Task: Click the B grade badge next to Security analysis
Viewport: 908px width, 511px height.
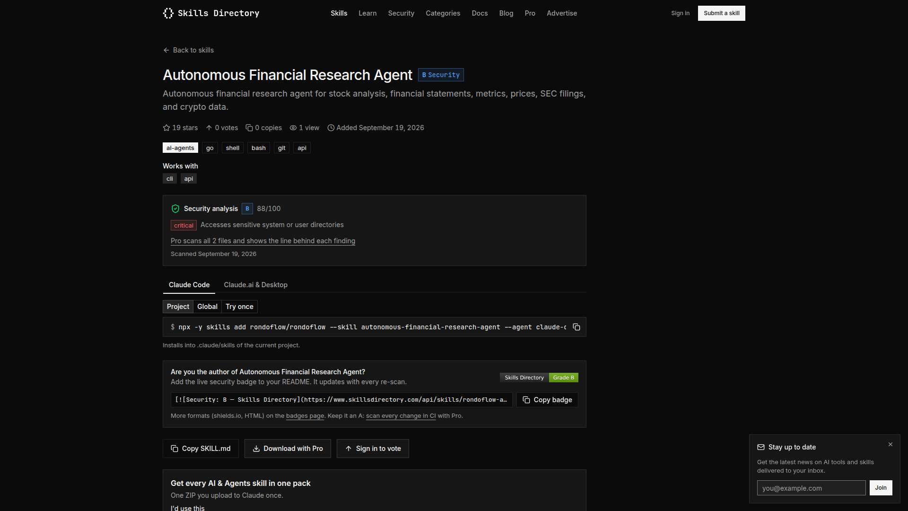Action: (x=247, y=209)
